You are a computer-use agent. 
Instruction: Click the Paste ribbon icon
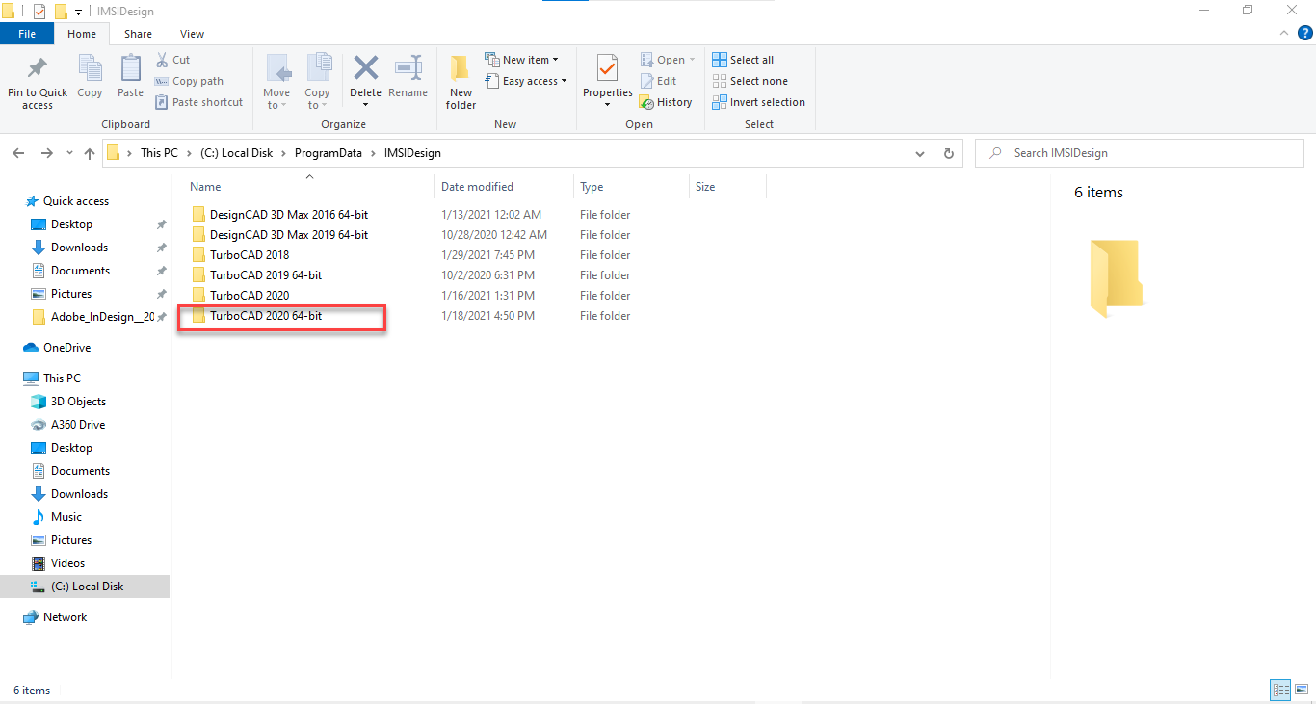point(130,69)
